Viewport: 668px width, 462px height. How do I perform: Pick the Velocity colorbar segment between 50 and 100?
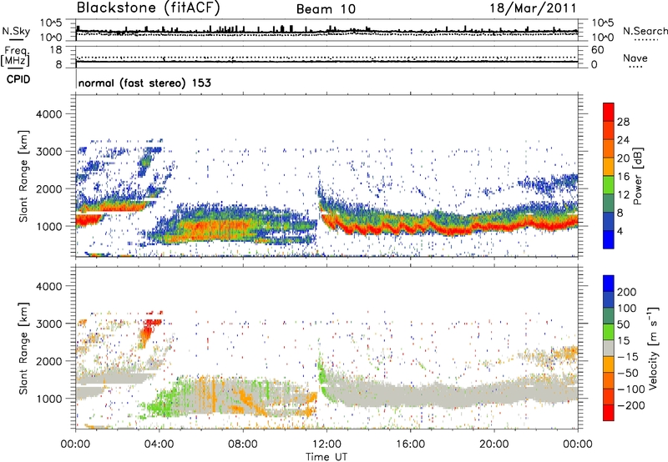(609, 316)
